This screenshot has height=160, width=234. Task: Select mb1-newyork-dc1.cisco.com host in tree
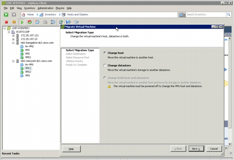tap(36, 61)
